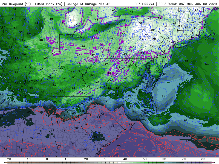Click the dewpoint value 75 off the Carolina coast
219x164 pixels.
coord(119,146)
